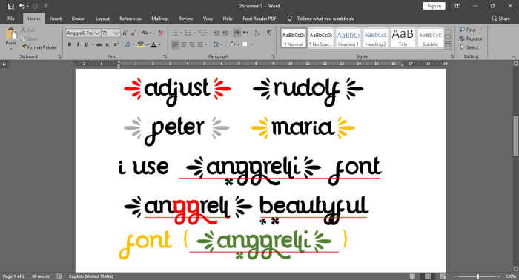Align text left
Screen dimensions: 519x280
click(175, 44)
